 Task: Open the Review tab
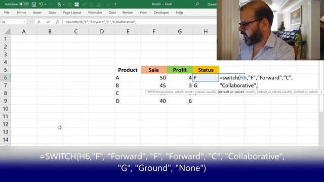point(128,13)
